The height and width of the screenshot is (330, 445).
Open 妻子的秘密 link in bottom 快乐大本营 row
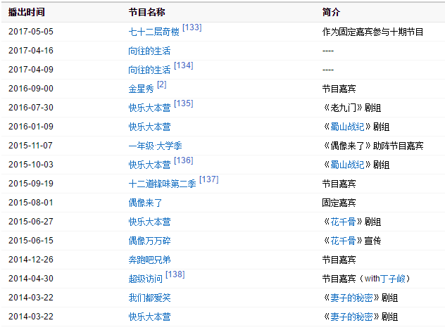351,317
